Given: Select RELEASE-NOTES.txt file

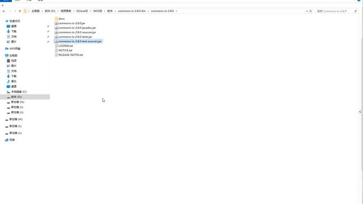Looking at the screenshot, I should tap(69, 55).
